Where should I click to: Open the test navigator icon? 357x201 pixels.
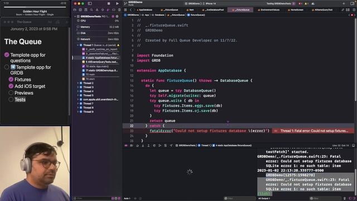coord(103,10)
